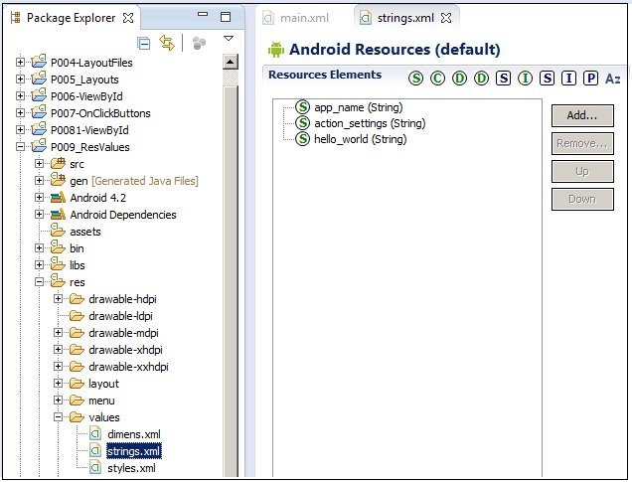Switch to the main.xml editor tab
The height and width of the screenshot is (482, 632).
pyautogui.click(x=296, y=18)
